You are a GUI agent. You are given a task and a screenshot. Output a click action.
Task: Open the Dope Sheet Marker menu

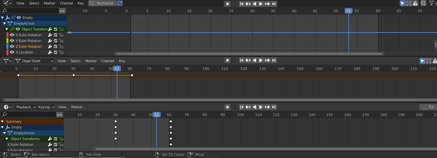click(x=91, y=61)
